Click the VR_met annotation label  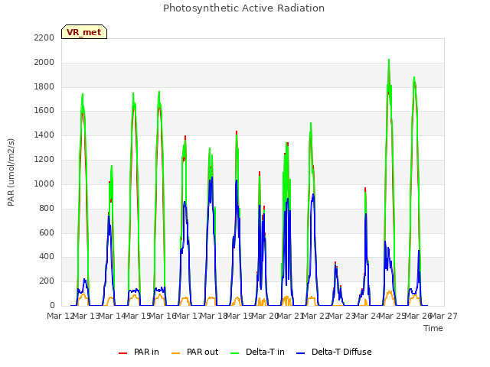(84, 32)
